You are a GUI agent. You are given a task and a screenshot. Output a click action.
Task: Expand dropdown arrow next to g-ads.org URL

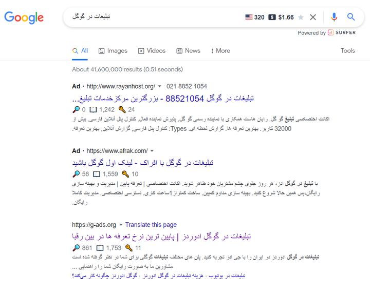(121, 225)
